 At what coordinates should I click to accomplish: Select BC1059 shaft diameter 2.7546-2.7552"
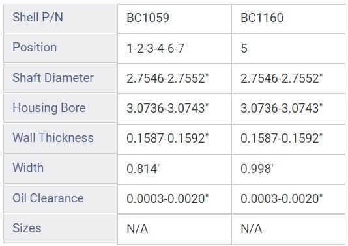(175, 79)
